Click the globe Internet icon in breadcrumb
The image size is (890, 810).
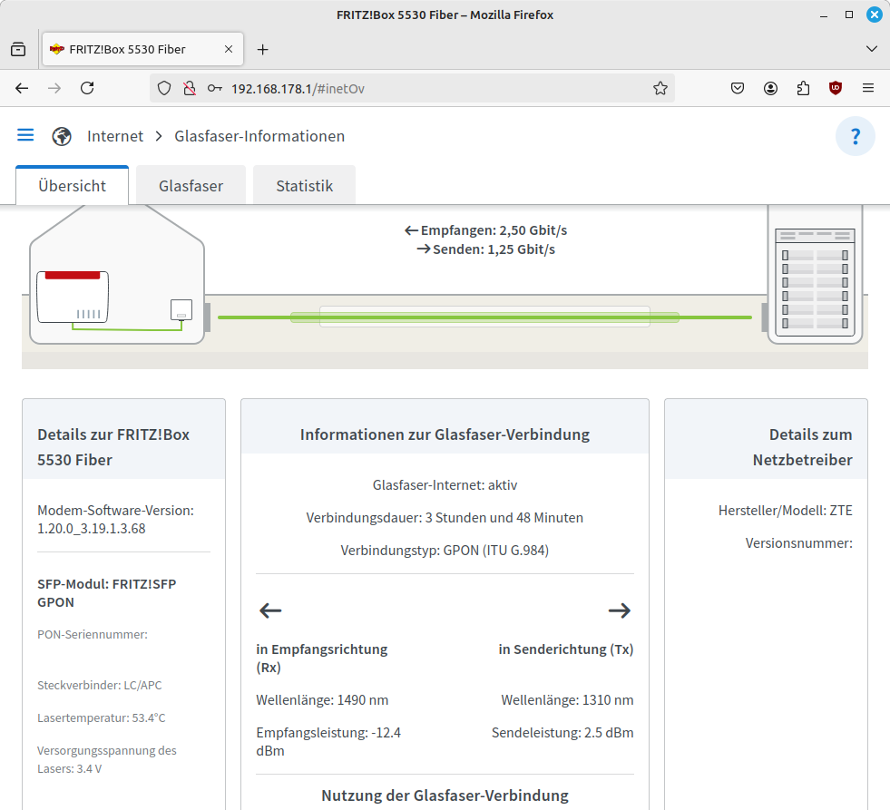(62, 136)
